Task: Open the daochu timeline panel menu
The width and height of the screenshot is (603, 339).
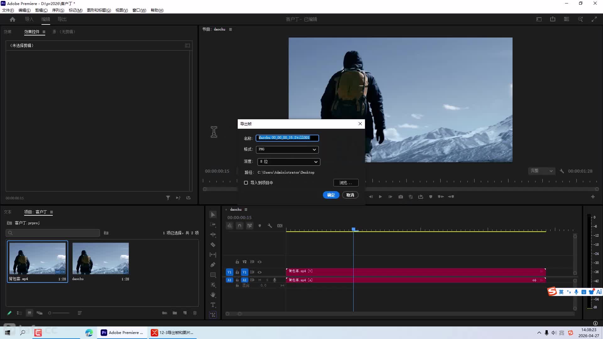Action: coord(246,210)
